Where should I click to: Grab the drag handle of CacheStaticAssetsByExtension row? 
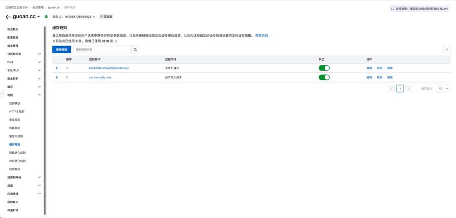(x=57, y=68)
